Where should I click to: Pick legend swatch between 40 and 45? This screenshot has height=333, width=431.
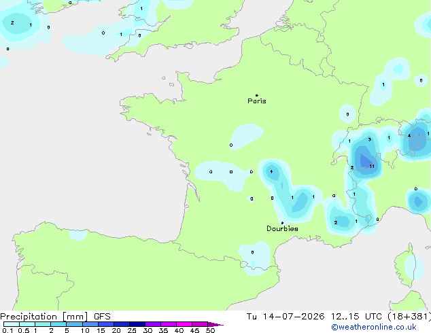tap(184, 324)
